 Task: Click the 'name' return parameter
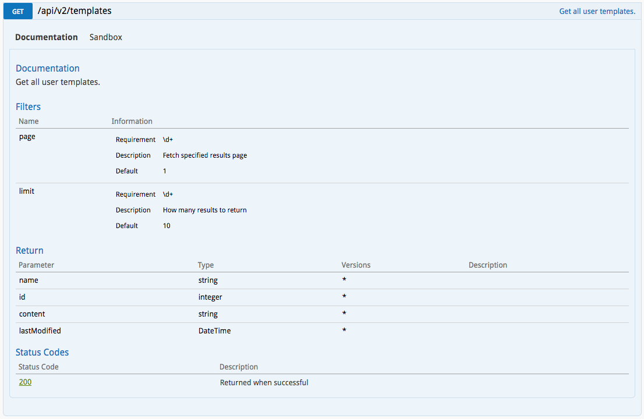(x=29, y=280)
